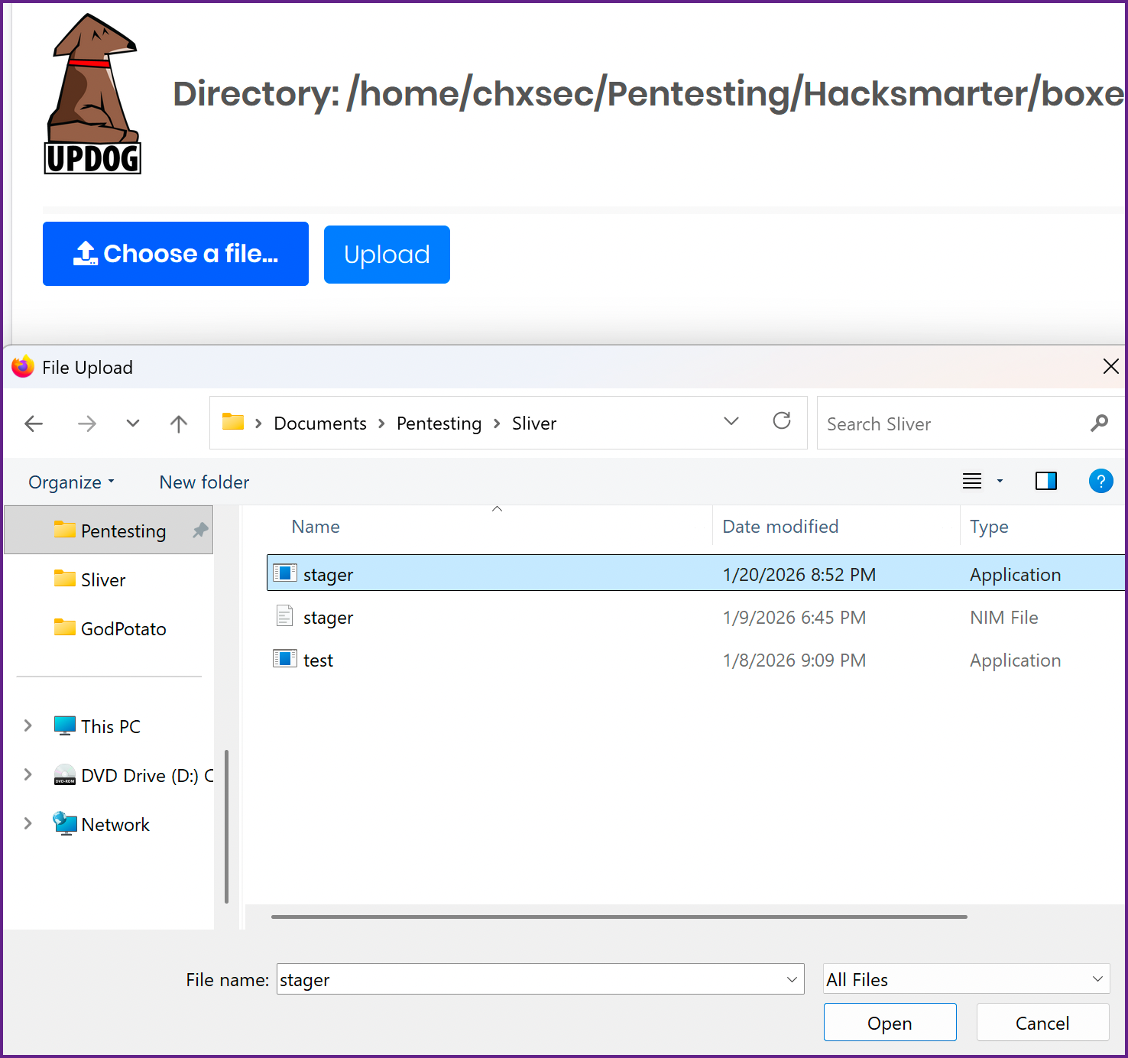The image size is (1128, 1058).
Task: Click the Firefox icon in File Upload title
Action: pos(23,367)
